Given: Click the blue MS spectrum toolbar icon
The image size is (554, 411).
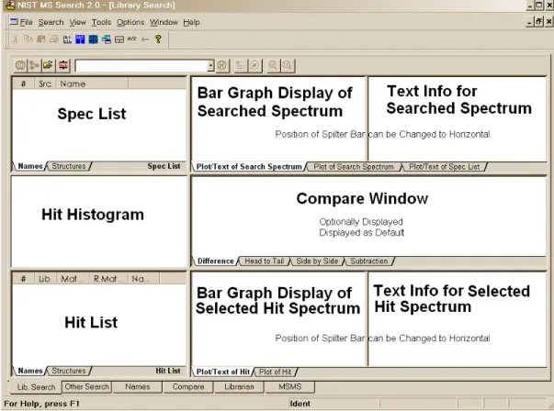Looking at the screenshot, I should coord(80,39).
